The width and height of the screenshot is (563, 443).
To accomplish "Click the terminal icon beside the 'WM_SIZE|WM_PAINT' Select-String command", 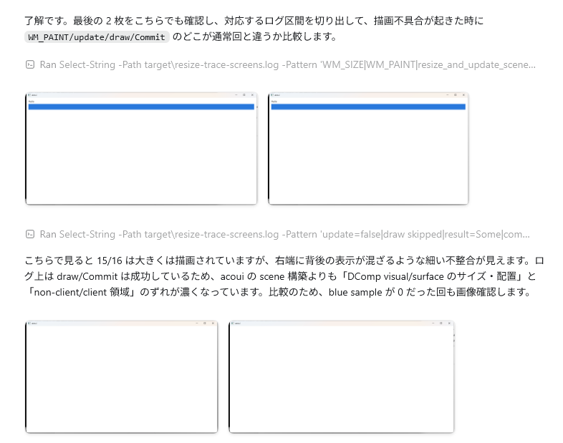I will pos(30,64).
